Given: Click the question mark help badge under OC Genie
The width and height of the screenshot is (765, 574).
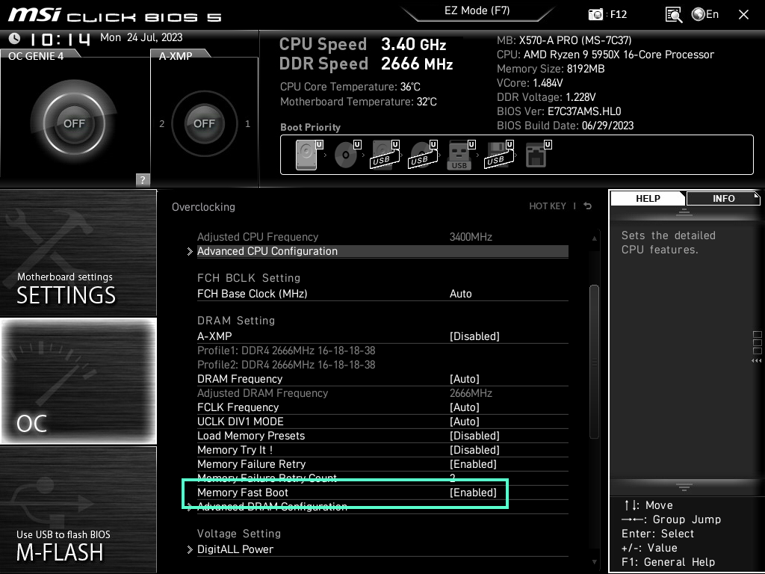Looking at the screenshot, I should [x=142, y=179].
